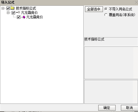Image resolution: width=138 pixels, height=112 pixels.
Task: Click the 技术指标公式 info field on right
Action: click(x=111, y=41)
